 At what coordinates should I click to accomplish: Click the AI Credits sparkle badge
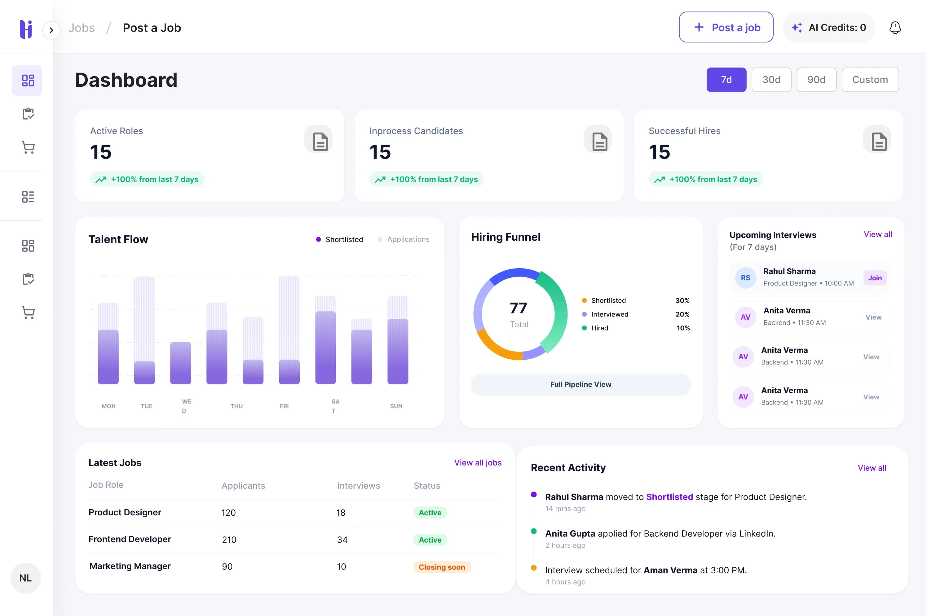click(829, 28)
